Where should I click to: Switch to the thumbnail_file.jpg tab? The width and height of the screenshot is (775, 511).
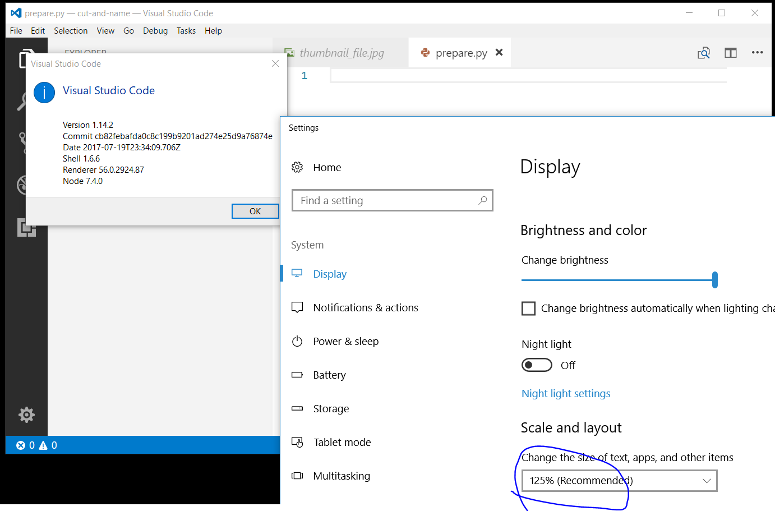(x=341, y=53)
